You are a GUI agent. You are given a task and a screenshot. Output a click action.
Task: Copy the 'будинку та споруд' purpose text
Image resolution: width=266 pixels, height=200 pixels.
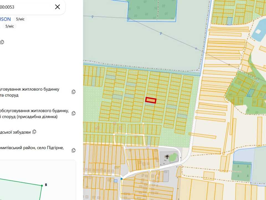[73, 92]
